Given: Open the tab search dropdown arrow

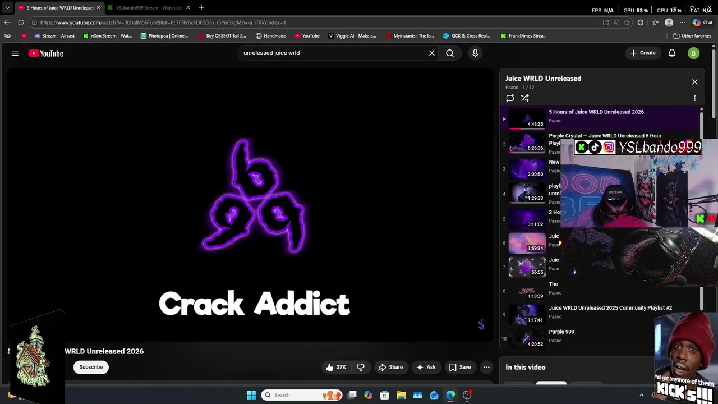Looking at the screenshot, I should pos(7,8).
